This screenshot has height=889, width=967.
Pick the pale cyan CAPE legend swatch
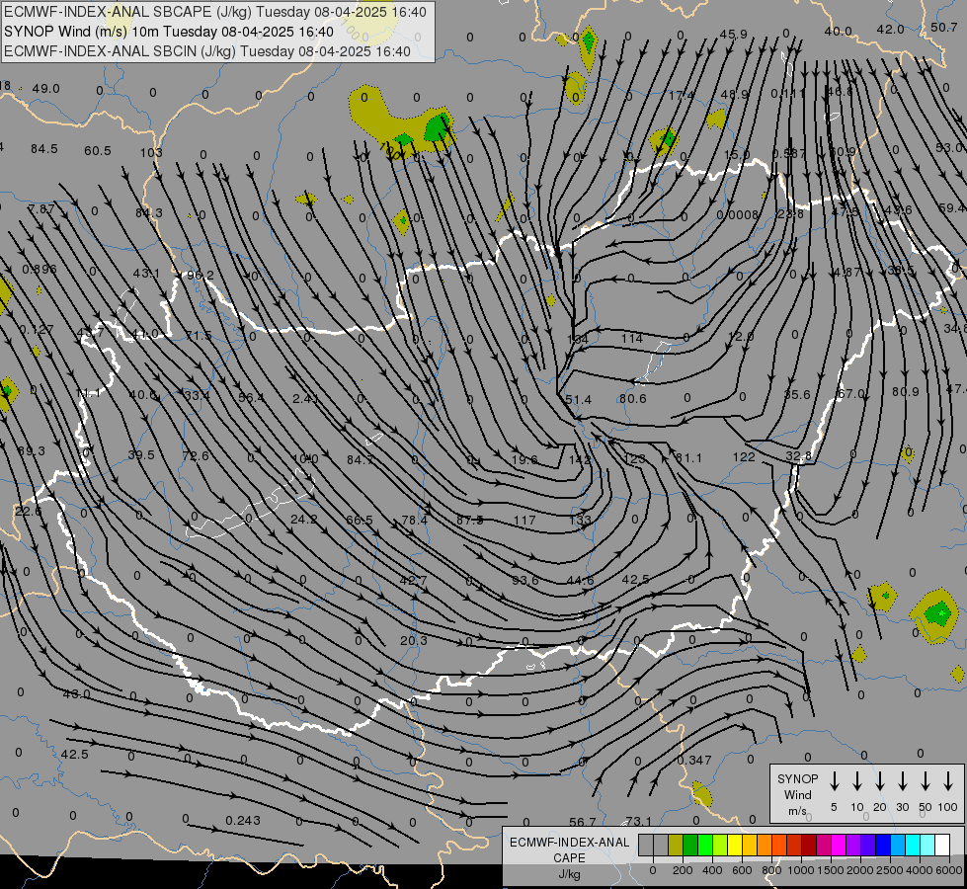927,845
